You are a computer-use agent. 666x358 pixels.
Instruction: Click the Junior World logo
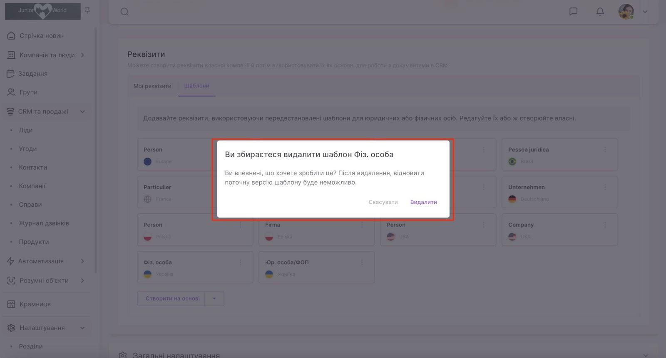[42, 11]
